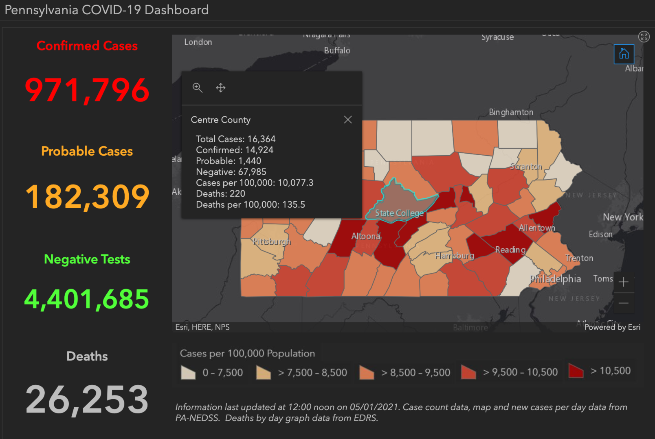This screenshot has height=439, width=655.
Task: Click the > 7,500 - 8,500 legend swatch
Action: point(264,372)
